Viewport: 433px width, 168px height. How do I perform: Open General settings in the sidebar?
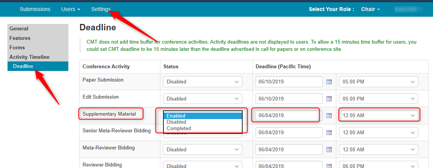(19, 28)
